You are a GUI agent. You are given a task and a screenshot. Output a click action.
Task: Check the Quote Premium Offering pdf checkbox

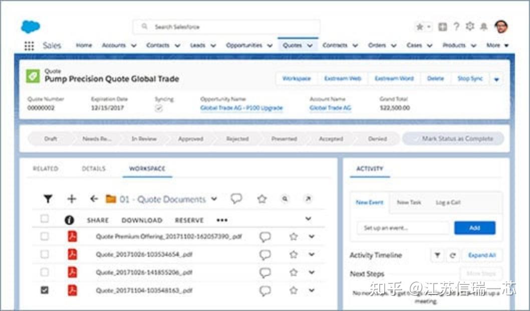[x=45, y=236]
